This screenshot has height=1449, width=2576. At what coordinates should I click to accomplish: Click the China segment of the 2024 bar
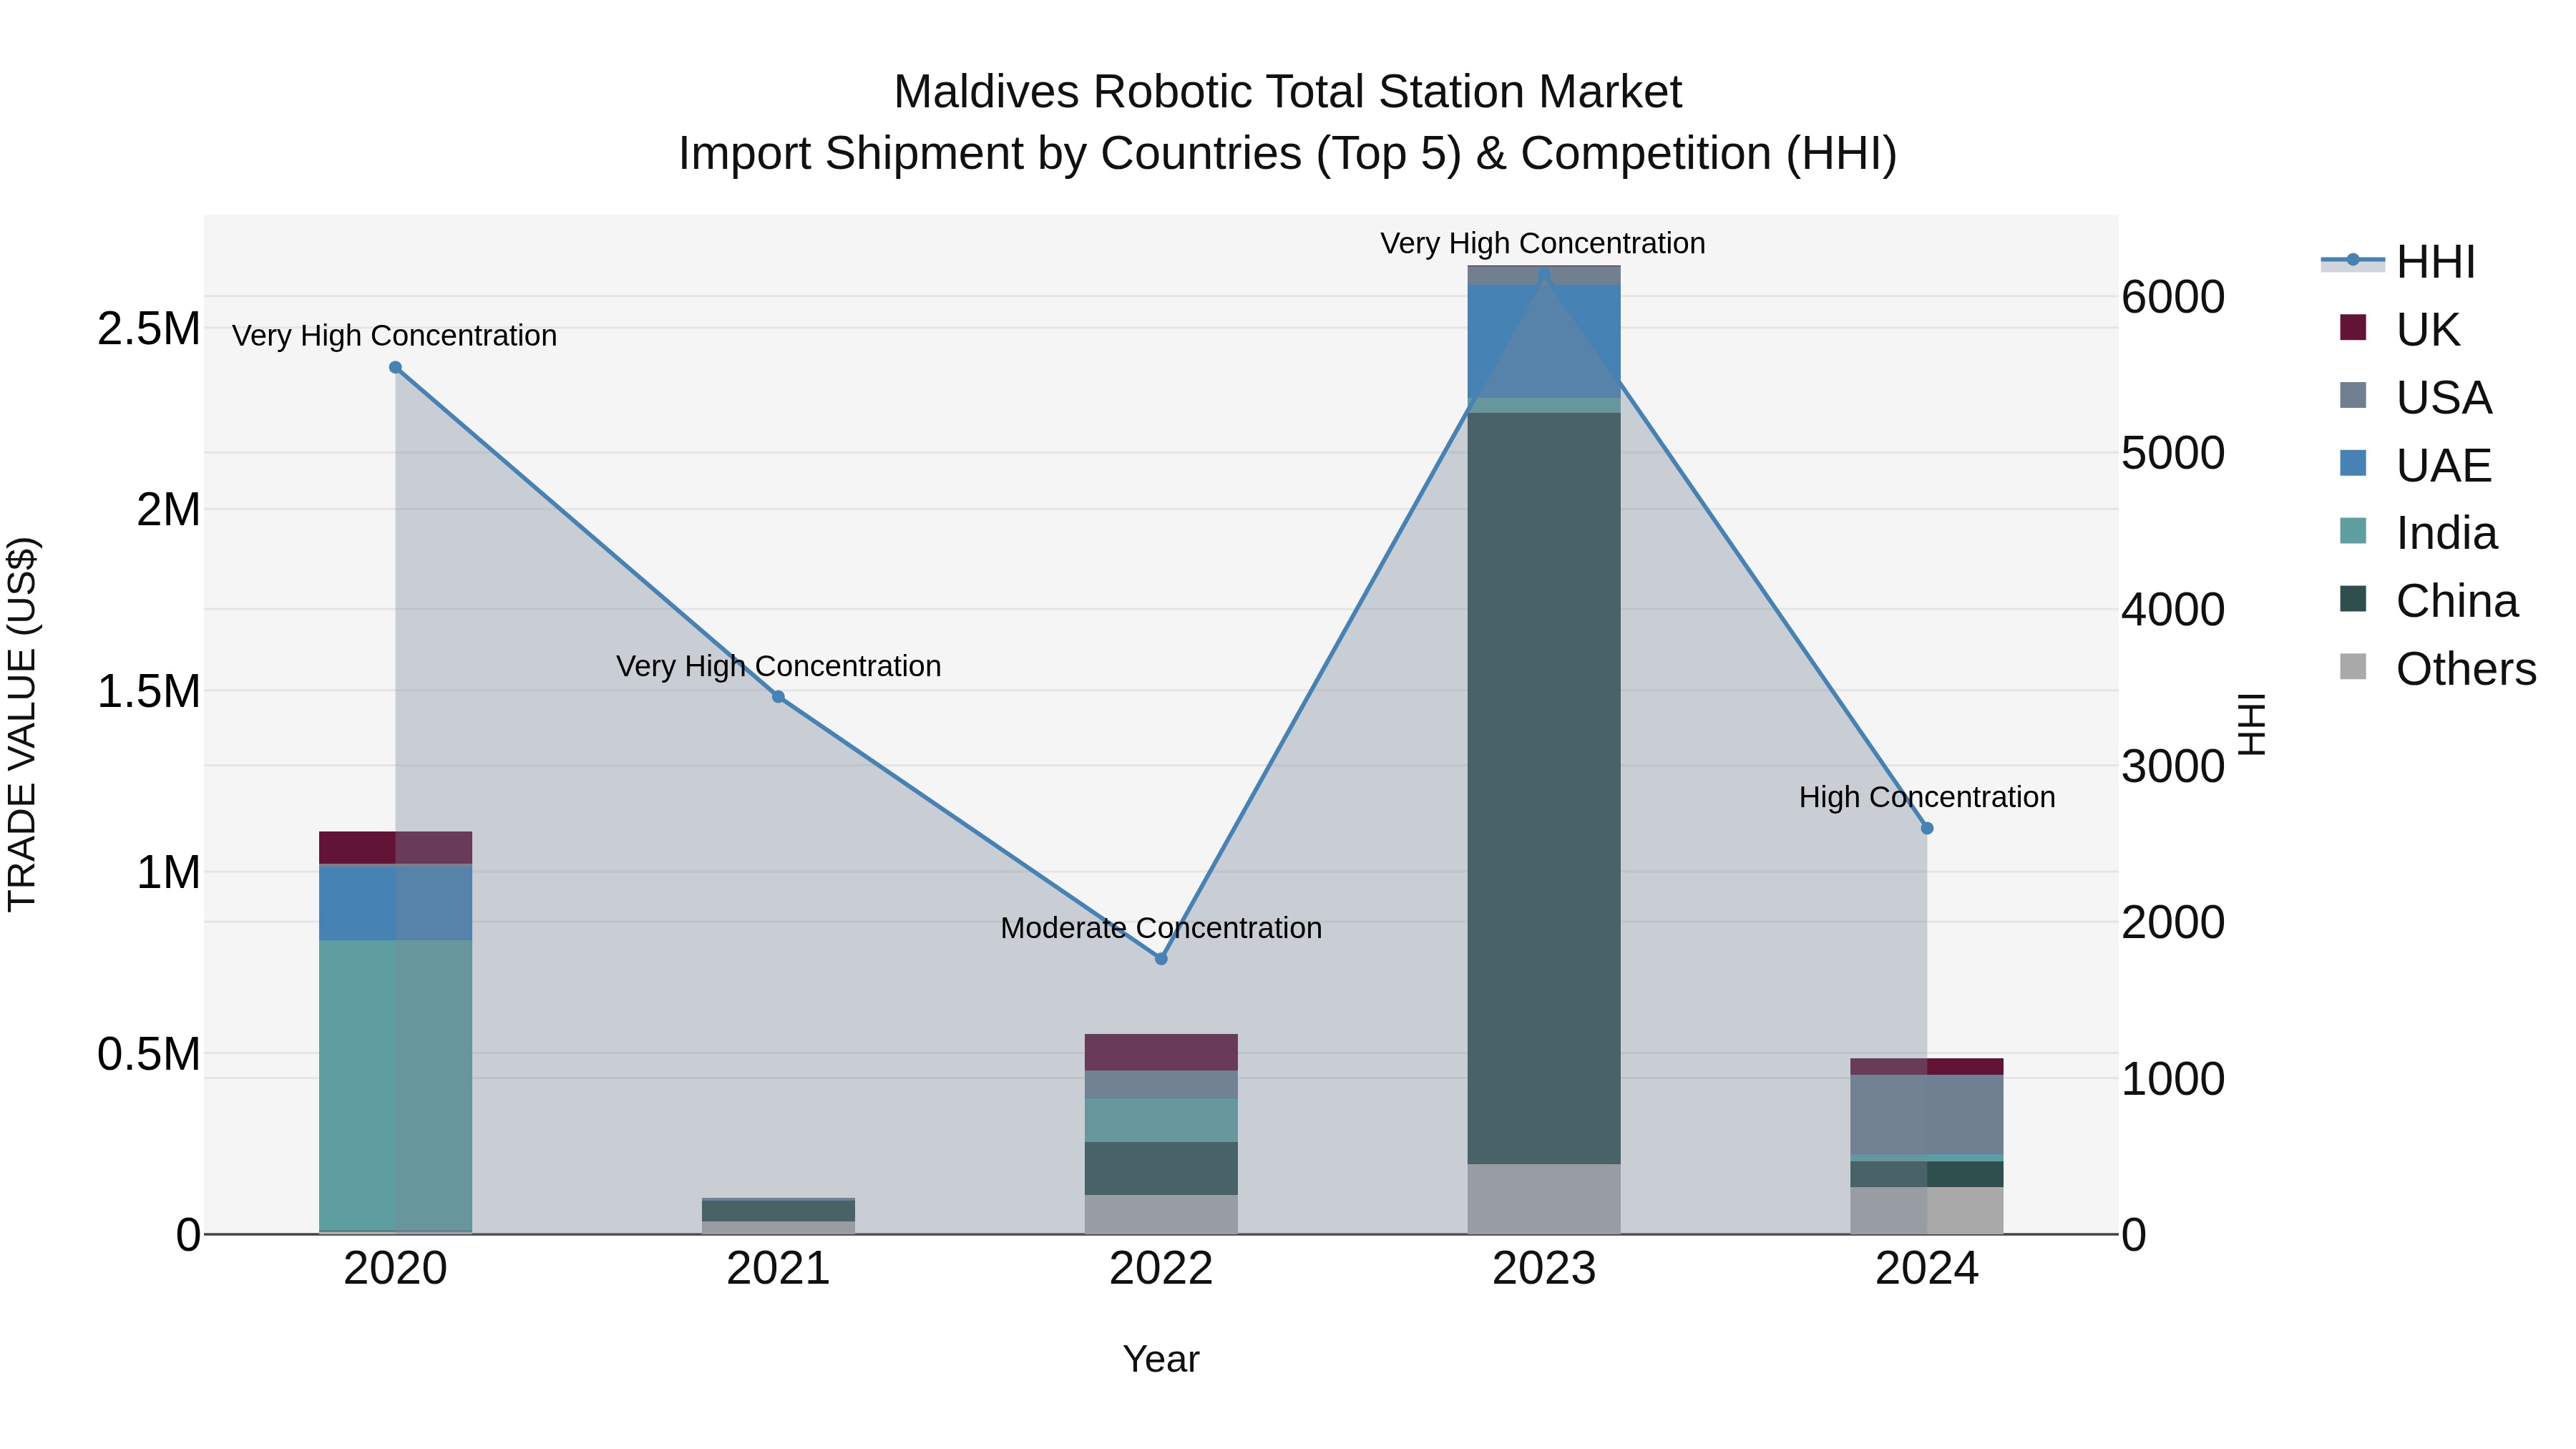pyautogui.click(x=1927, y=1174)
